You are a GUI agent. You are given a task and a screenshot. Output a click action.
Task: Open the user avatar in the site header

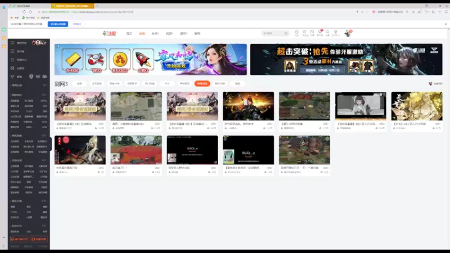click(348, 33)
